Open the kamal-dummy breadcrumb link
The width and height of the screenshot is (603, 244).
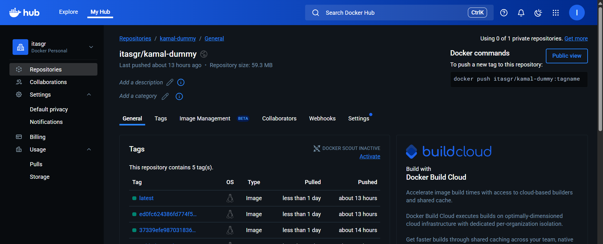click(178, 39)
